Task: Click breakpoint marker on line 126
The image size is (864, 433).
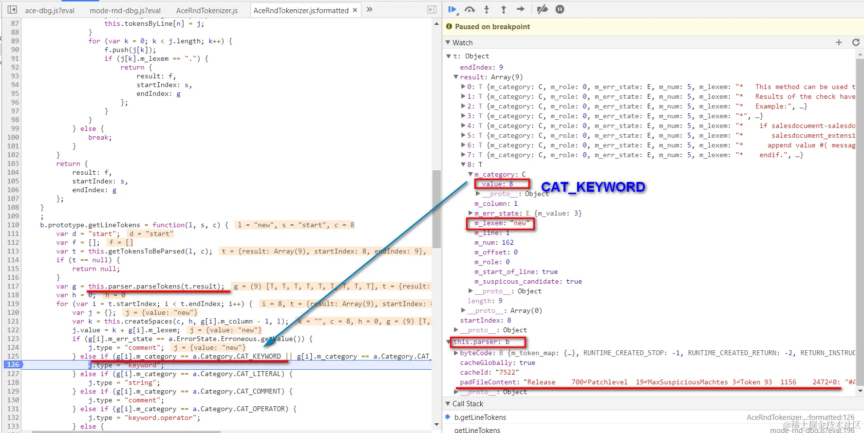Action: [13, 364]
